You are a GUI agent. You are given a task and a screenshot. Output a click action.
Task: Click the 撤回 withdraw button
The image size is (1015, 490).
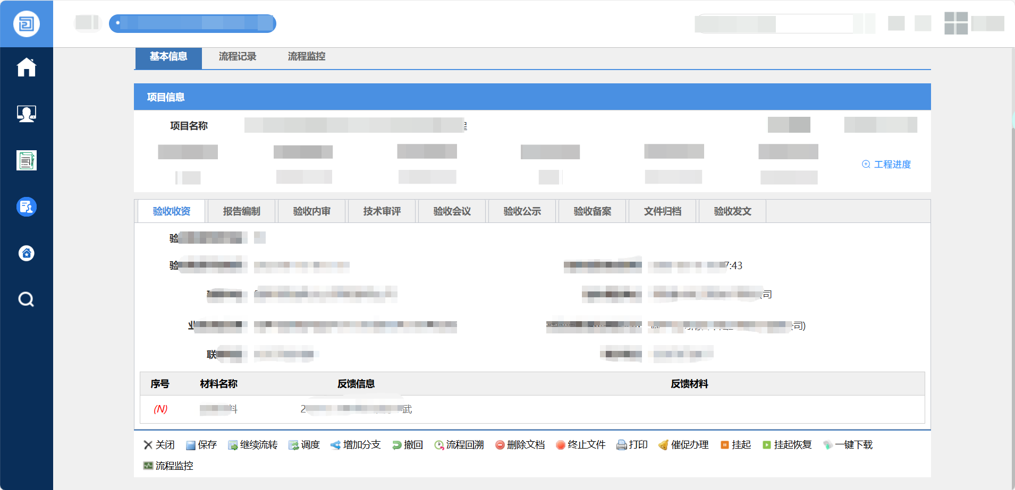coord(407,445)
